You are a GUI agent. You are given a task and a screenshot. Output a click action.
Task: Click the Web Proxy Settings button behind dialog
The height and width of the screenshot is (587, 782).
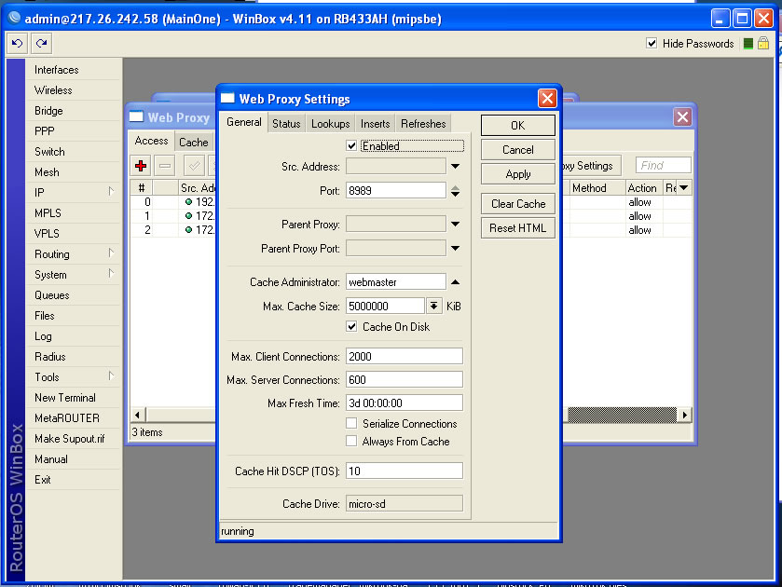(591, 166)
